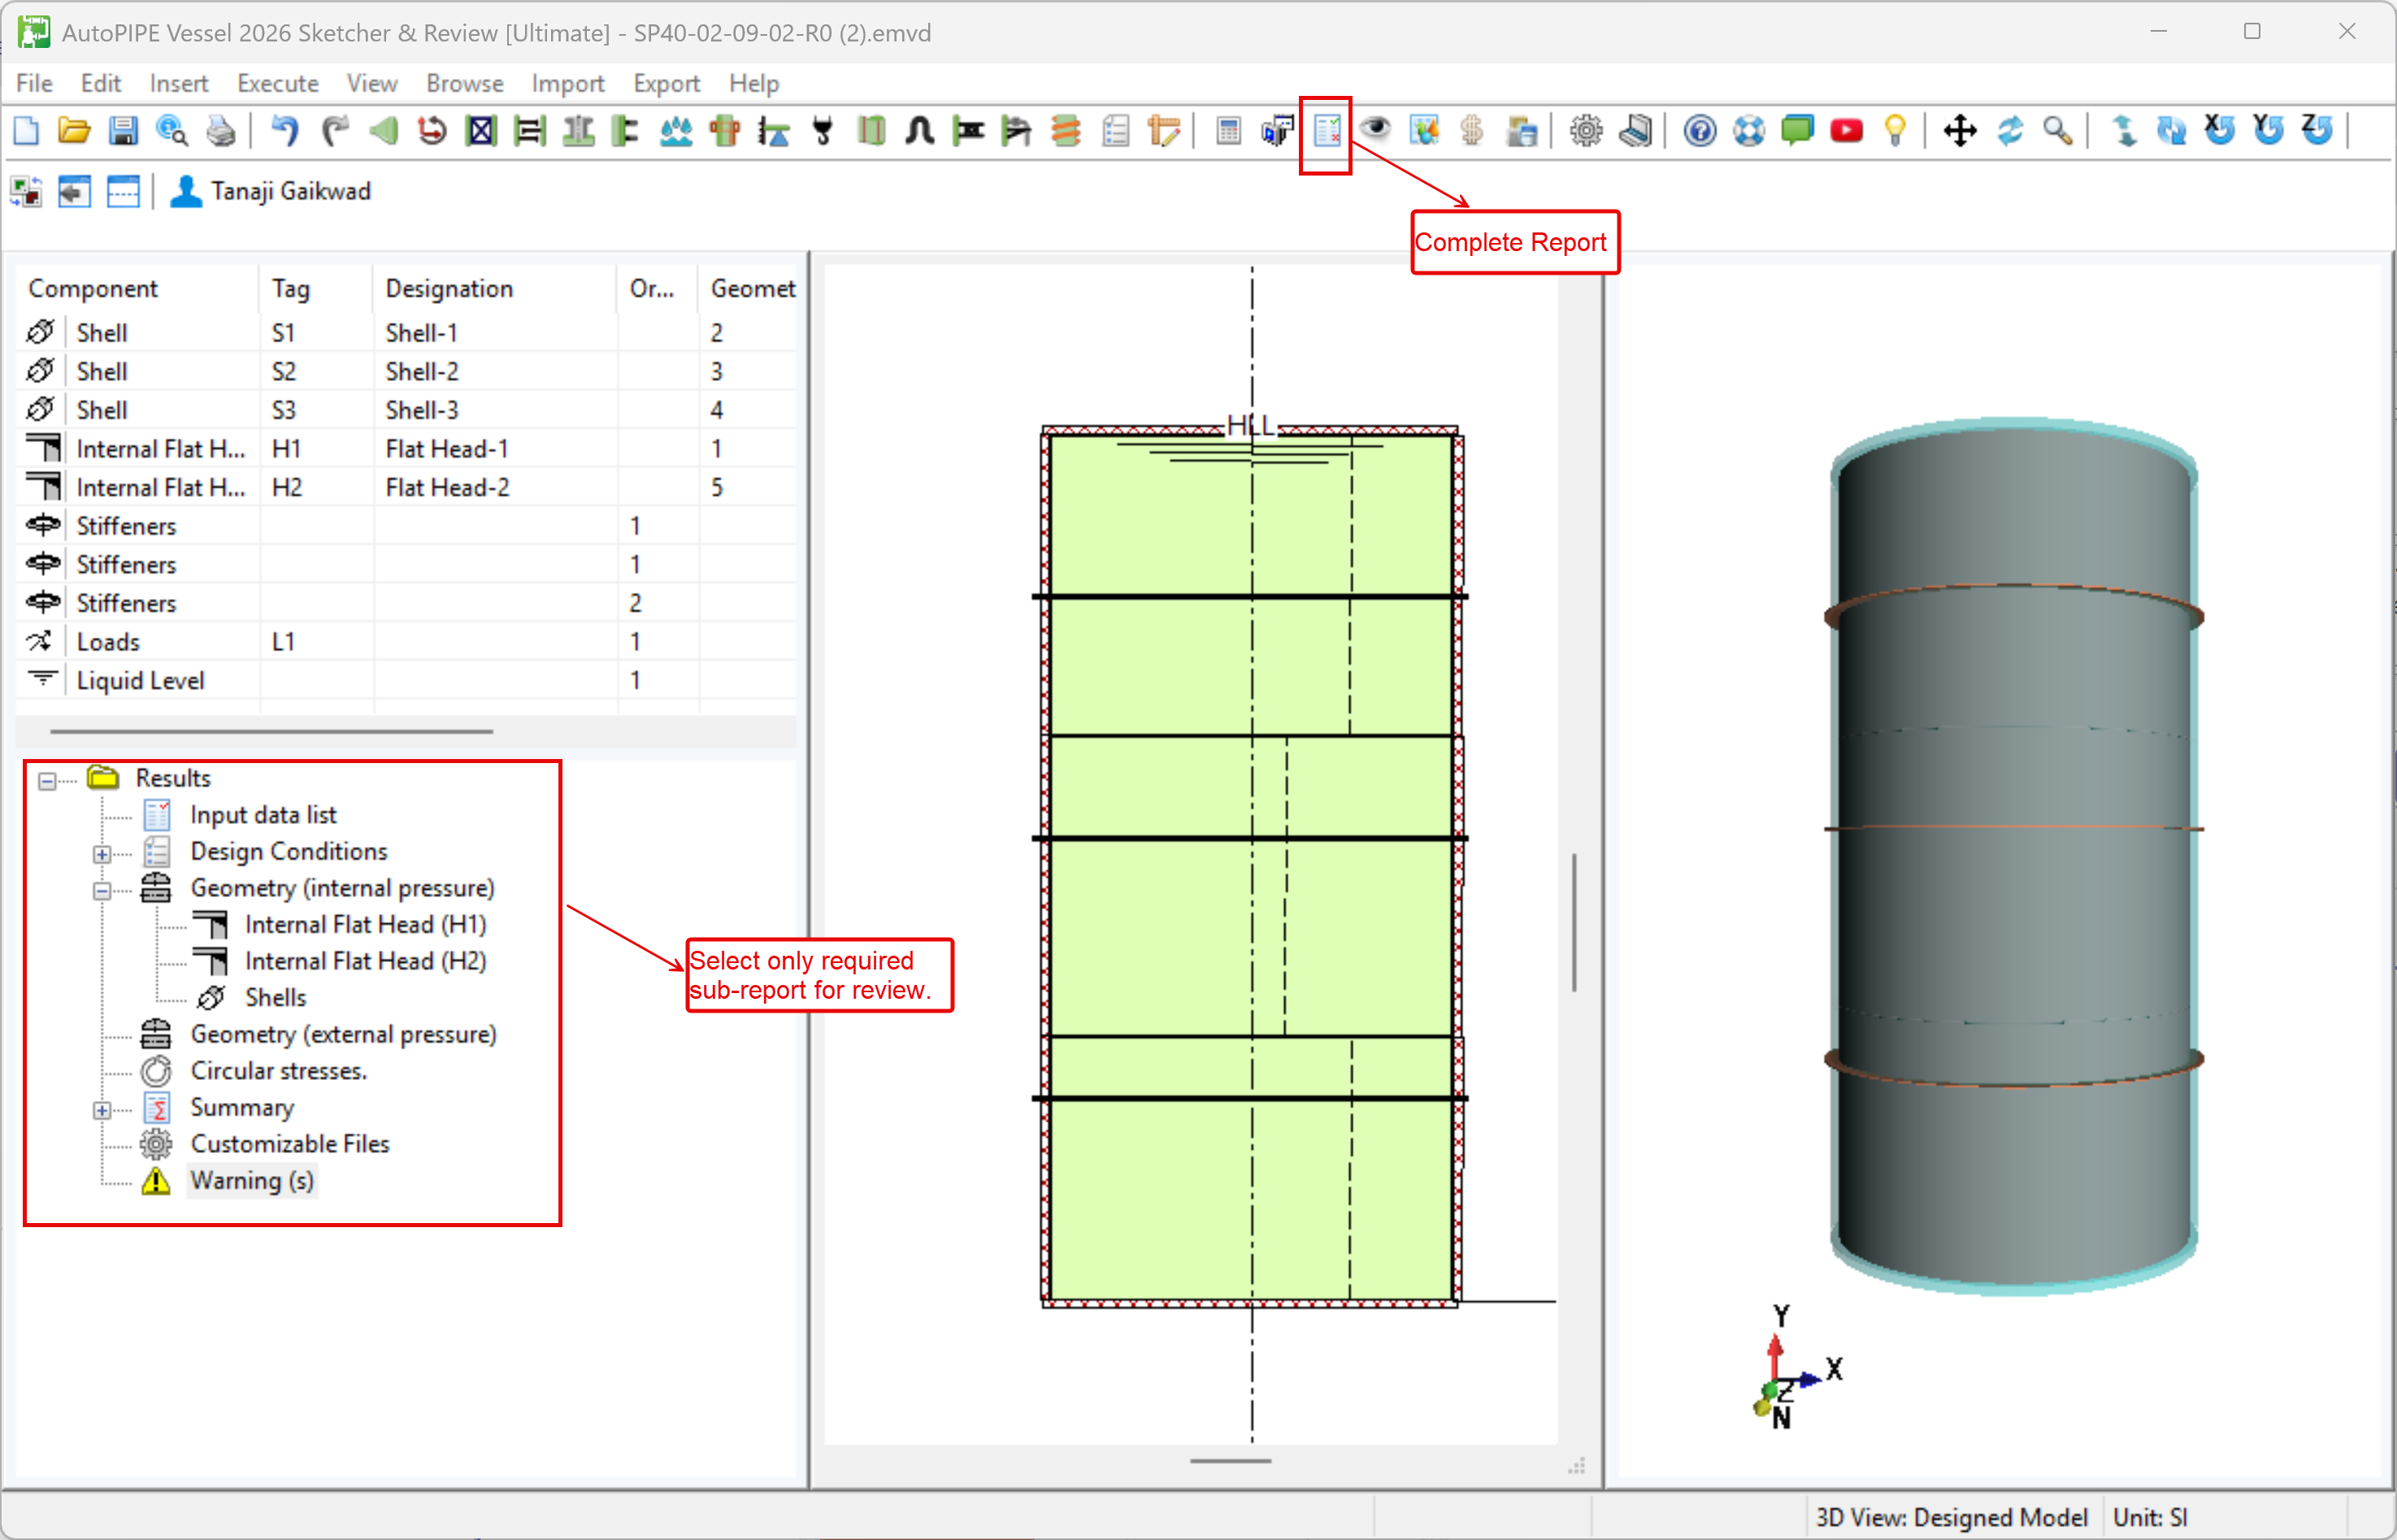This screenshot has height=1540, width=2397.
Task: Expand the Summary tree node
Action: (x=102, y=1110)
